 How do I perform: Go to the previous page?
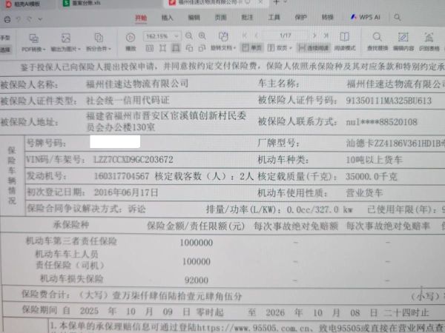[x=256, y=36]
